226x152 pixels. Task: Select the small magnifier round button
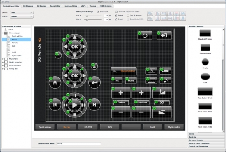[x=58, y=55]
